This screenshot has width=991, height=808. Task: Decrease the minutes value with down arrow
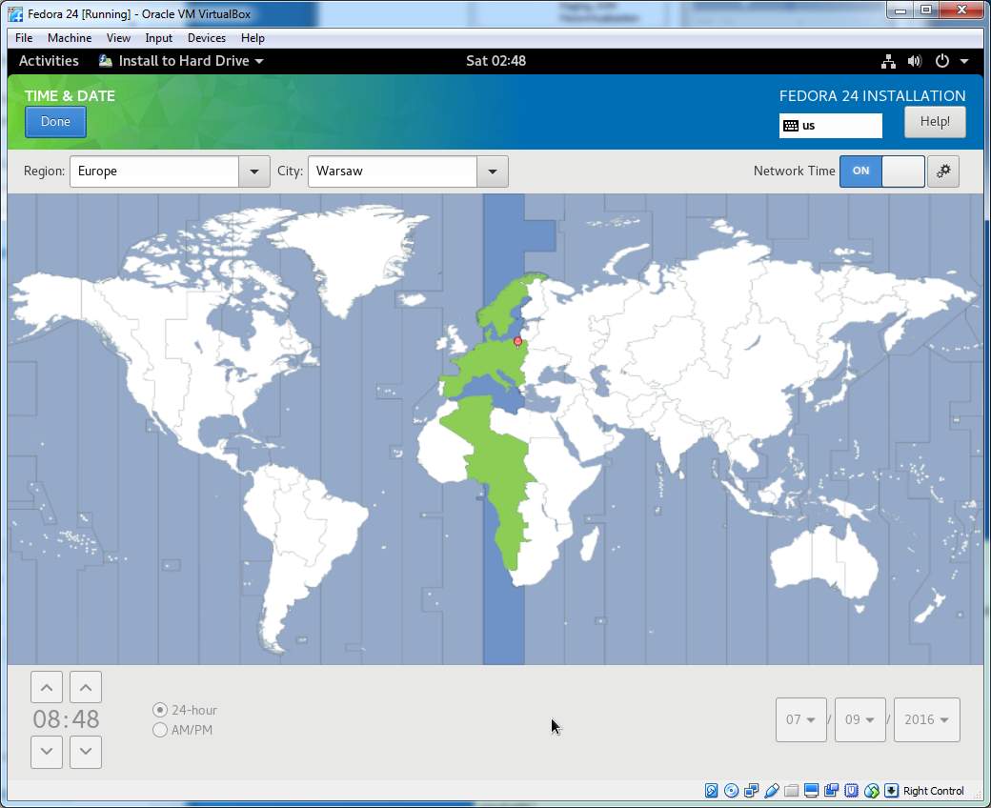[x=86, y=752]
